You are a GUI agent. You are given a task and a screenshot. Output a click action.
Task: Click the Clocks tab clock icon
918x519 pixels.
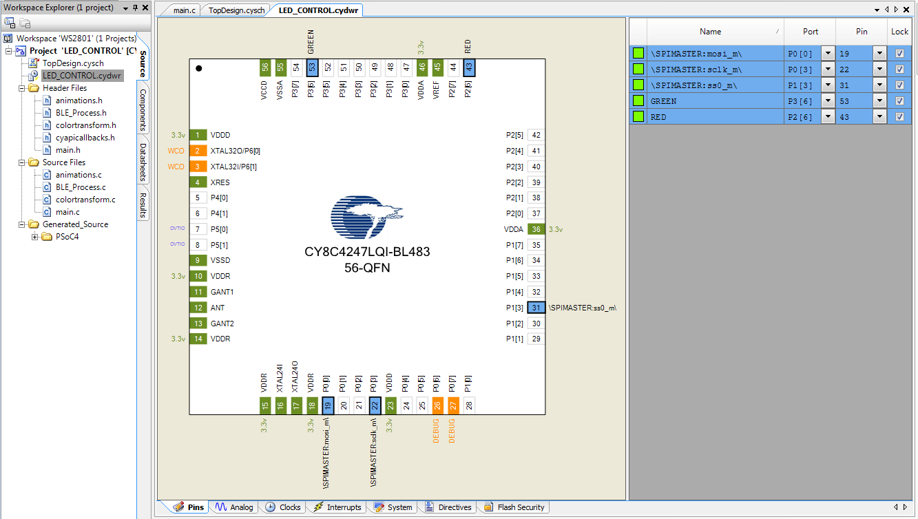click(270, 507)
